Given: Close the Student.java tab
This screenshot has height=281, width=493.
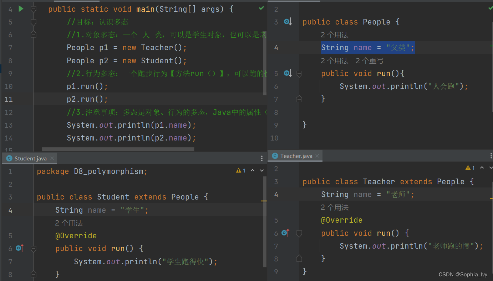Looking at the screenshot, I should tap(52, 158).
